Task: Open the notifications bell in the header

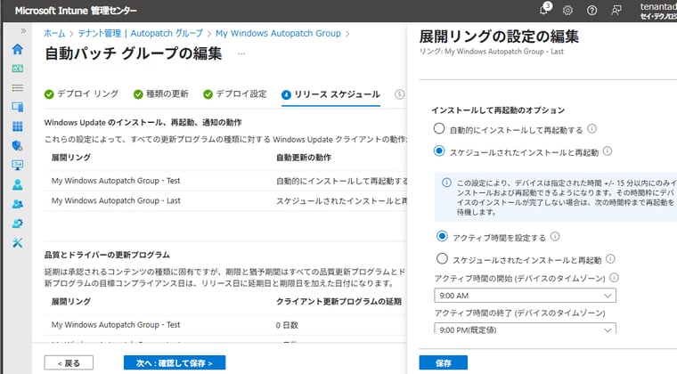Action: tap(544, 10)
